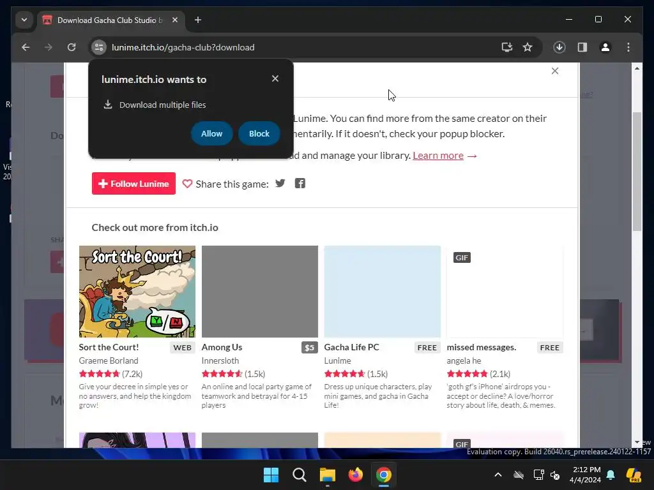The image size is (654, 490).
Task: Open author angela he
Action: point(464,360)
